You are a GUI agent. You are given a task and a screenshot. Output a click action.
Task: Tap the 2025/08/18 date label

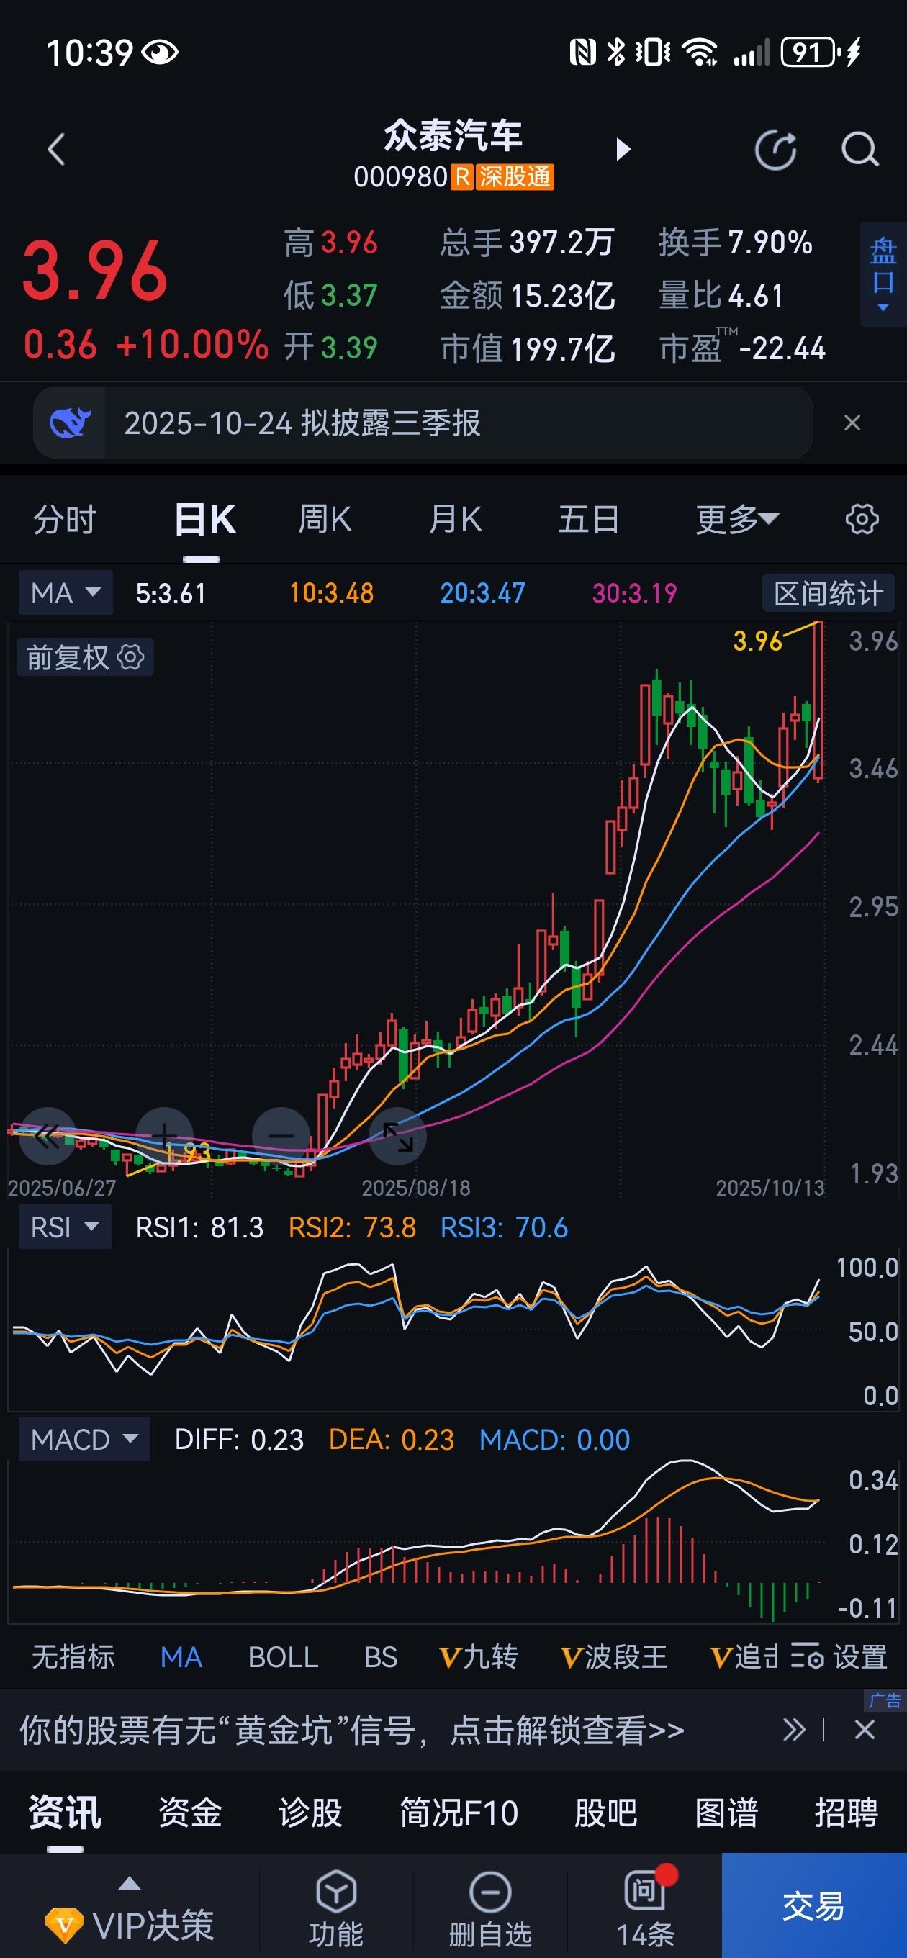[x=416, y=1188]
